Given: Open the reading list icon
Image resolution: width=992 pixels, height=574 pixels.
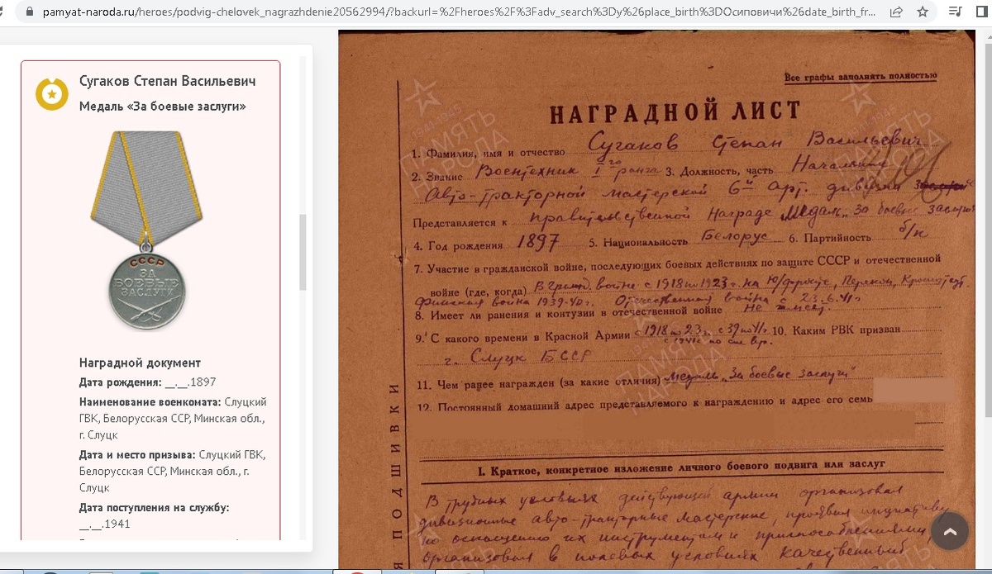Looking at the screenshot, I should [955, 12].
